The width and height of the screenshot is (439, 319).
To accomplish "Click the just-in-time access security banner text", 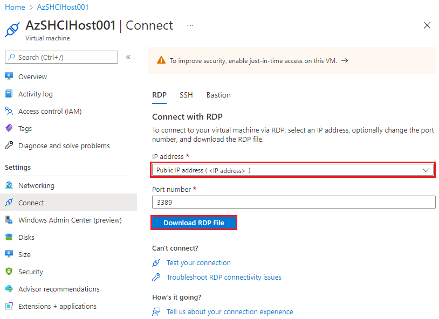I will (253, 60).
